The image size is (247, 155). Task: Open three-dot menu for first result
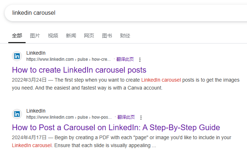[140, 60]
